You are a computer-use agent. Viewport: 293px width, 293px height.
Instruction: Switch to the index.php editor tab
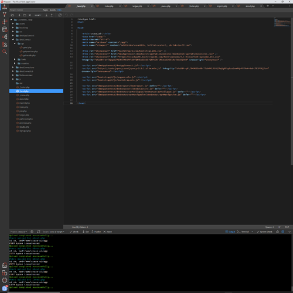(x=109, y=6)
